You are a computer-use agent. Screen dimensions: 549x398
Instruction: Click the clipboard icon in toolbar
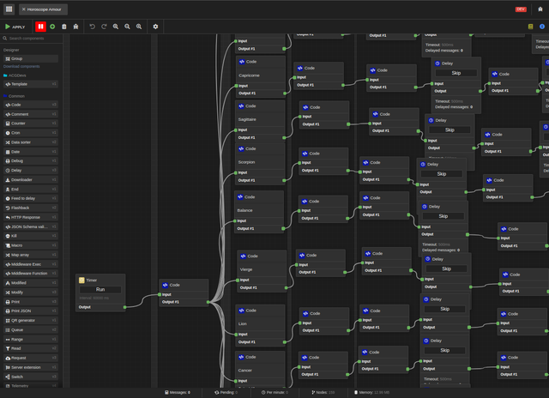(x=64, y=27)
